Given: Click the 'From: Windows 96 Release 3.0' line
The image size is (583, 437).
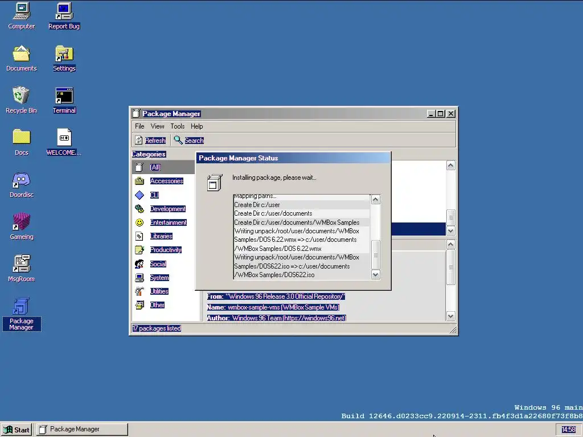Looking at the screenshot, I should pos(276,296).
